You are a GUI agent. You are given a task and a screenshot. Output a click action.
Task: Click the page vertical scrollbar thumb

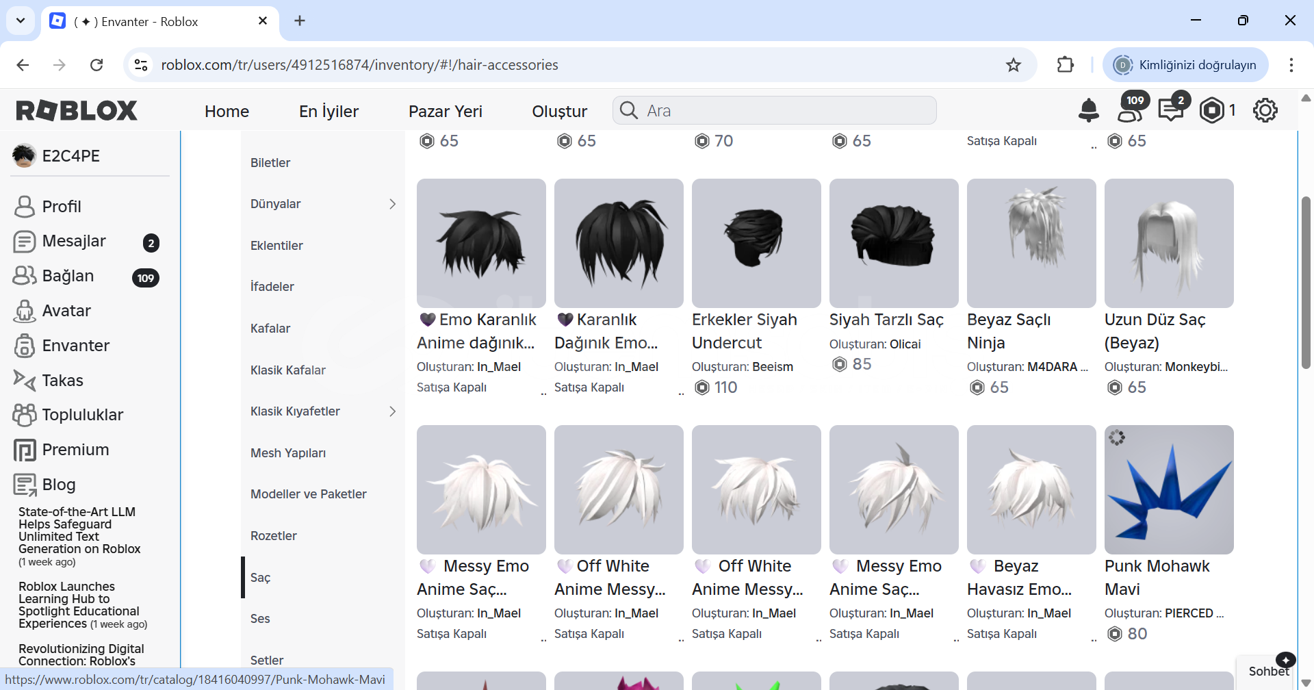[x=1306, y=282]
